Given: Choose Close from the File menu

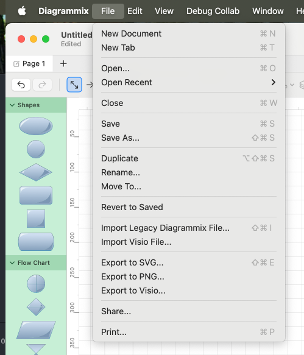Looking at the screenshot, I should click(x=189, y=103).
